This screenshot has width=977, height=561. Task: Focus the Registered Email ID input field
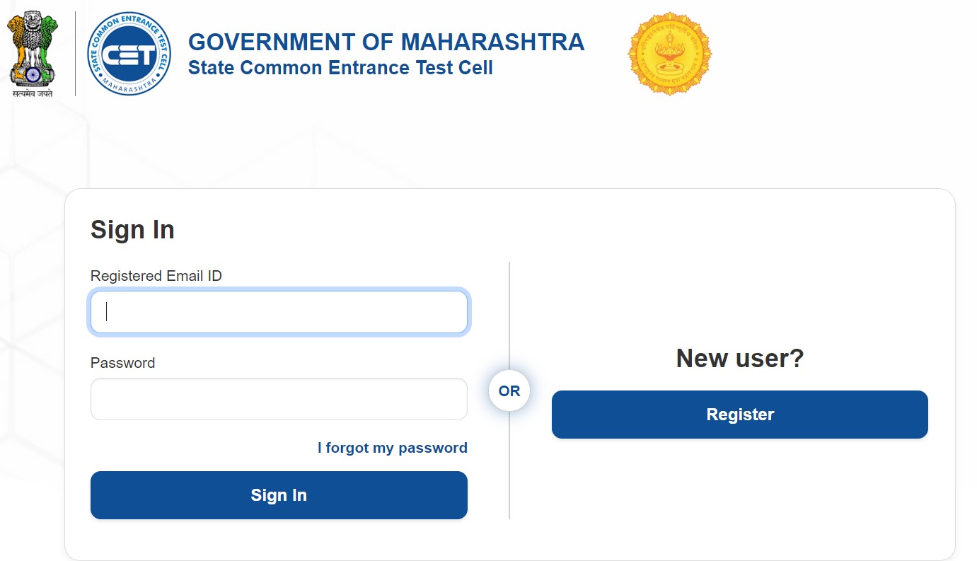click(279, 312)
